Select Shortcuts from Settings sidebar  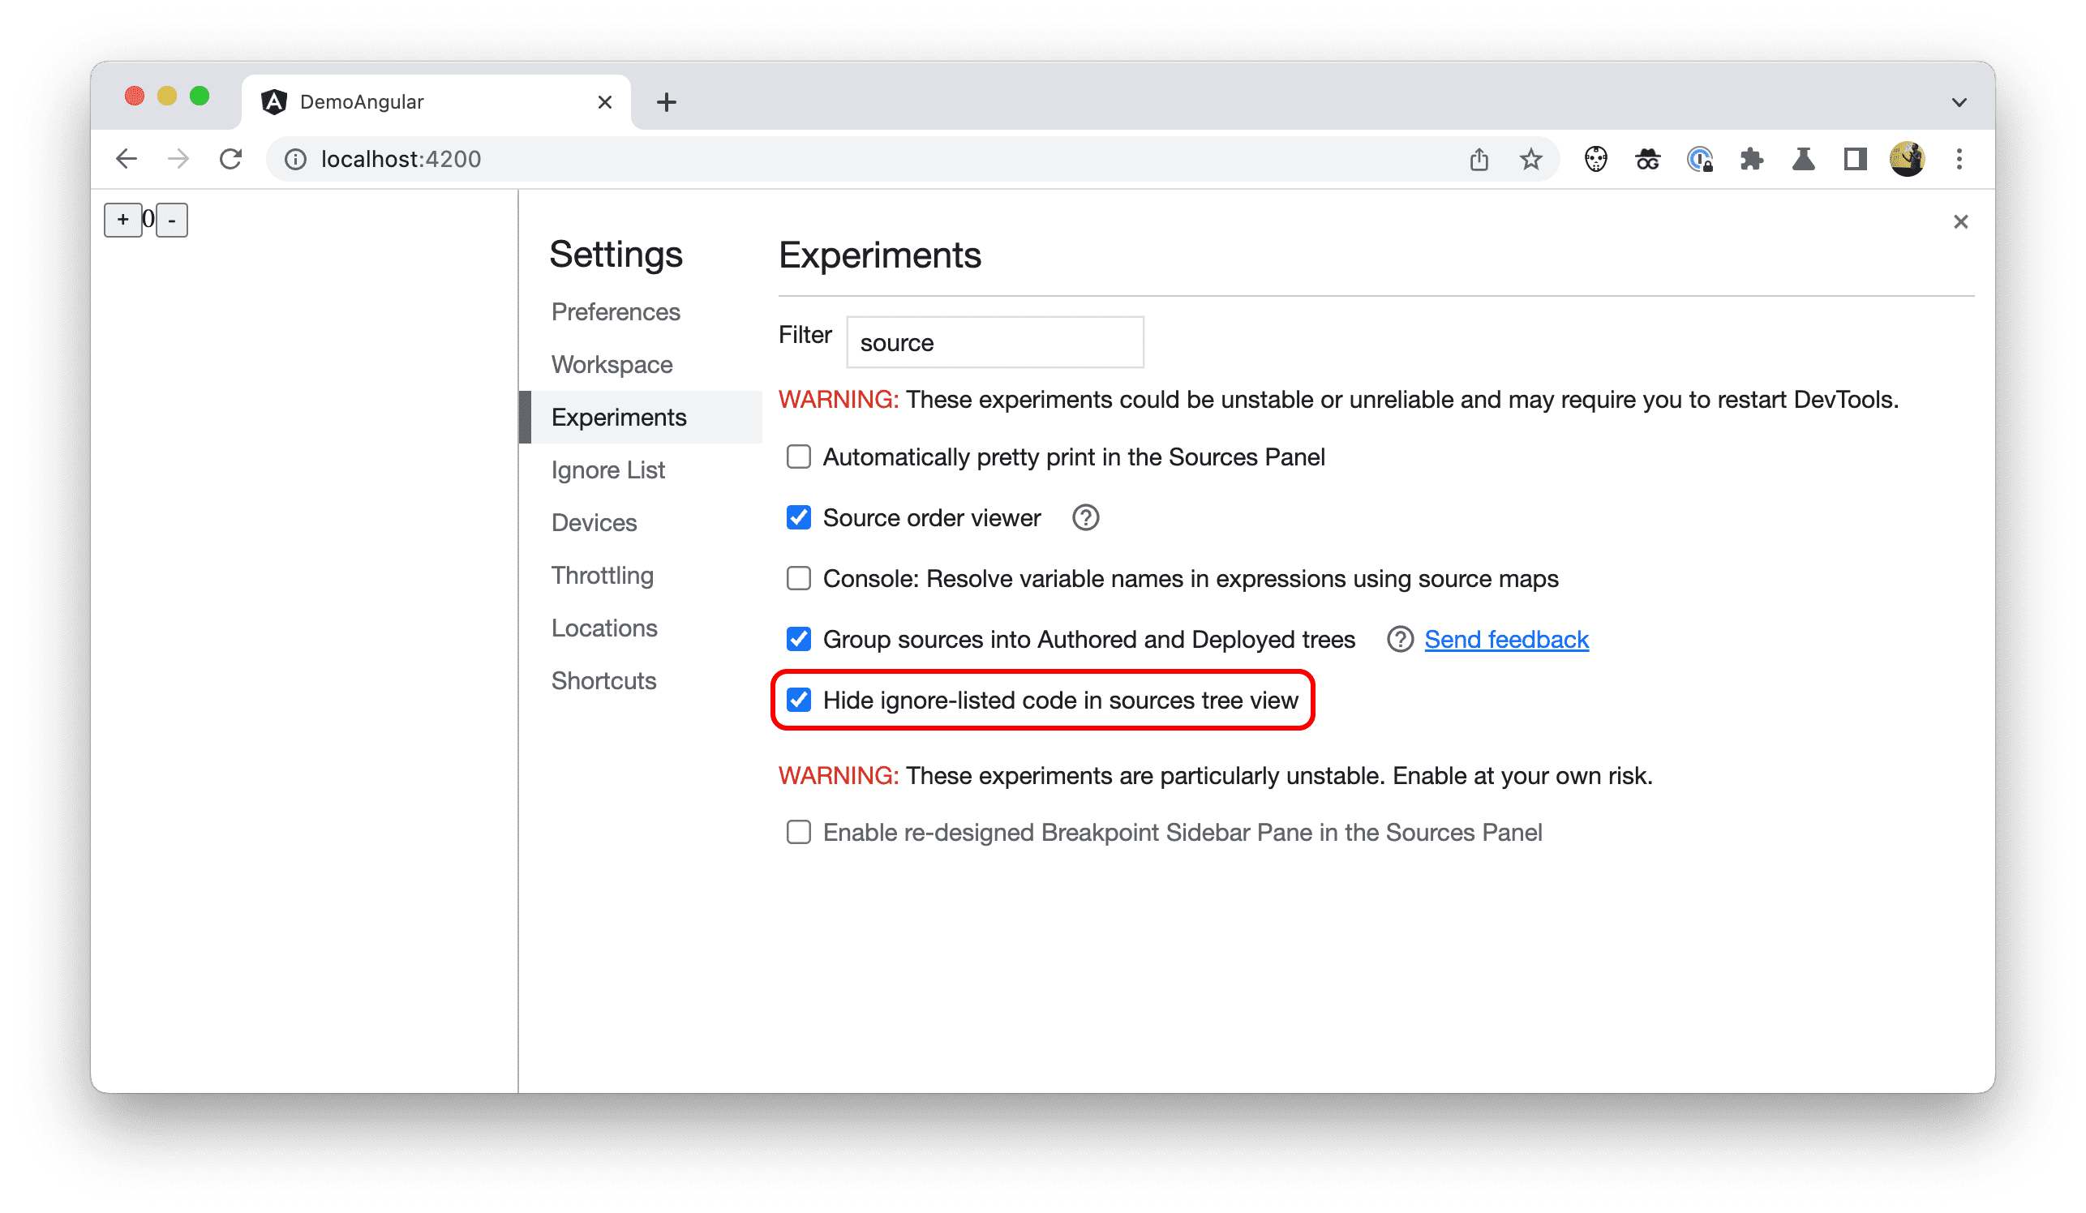coord(602,679)
